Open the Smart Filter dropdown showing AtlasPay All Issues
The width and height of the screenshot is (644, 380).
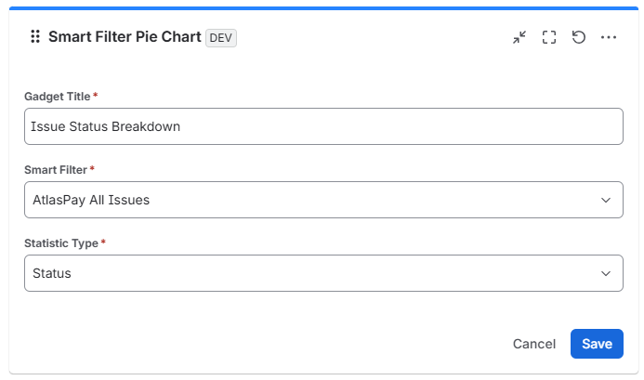(x=323, y=200)
